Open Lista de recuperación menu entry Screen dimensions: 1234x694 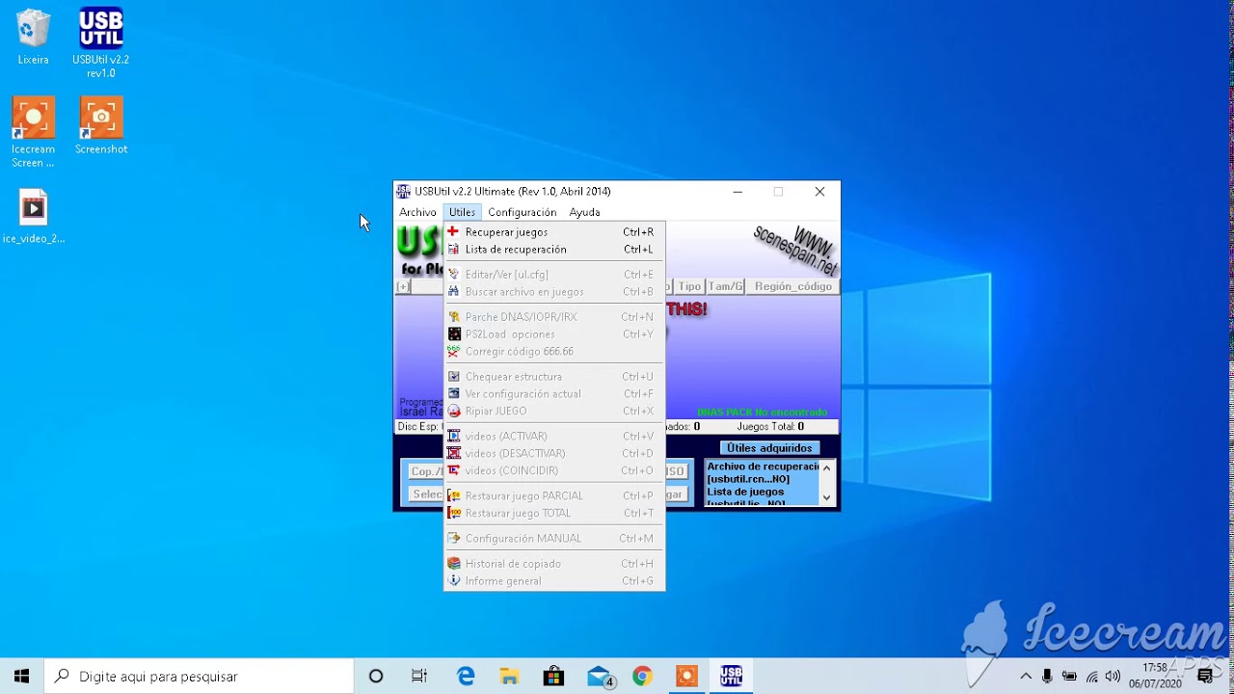pyautogui.click(x=553, y=250)
